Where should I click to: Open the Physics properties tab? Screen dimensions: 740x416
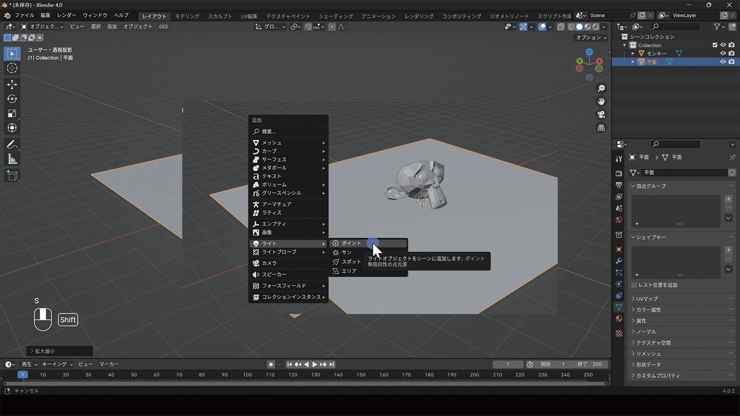pos(619,284)
